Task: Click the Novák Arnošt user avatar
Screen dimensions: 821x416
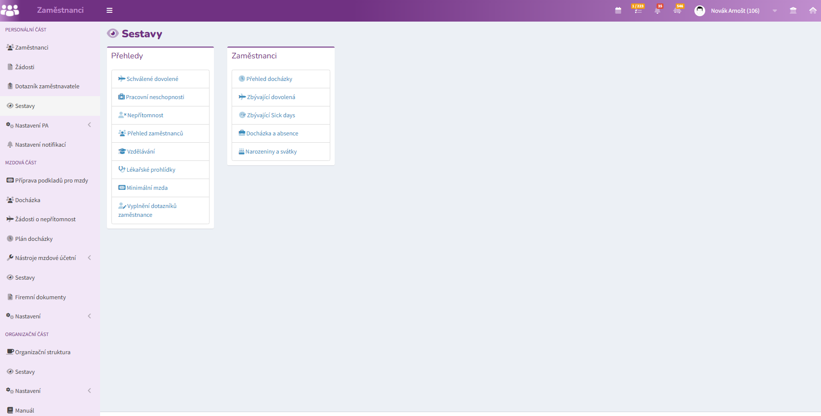Action: click(x=700, y=10)
